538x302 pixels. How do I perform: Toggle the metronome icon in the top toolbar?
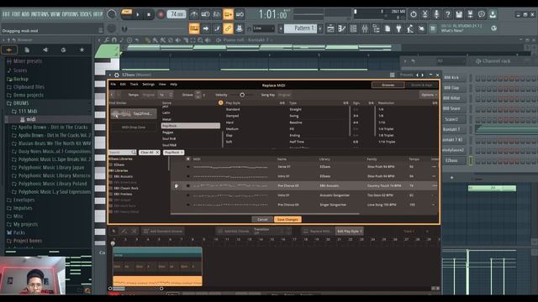point(194,14)
